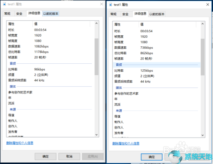
Task: Select 参与创作的艺术家 row in left window
Action: pyautogui.click(x=50, y=92)
